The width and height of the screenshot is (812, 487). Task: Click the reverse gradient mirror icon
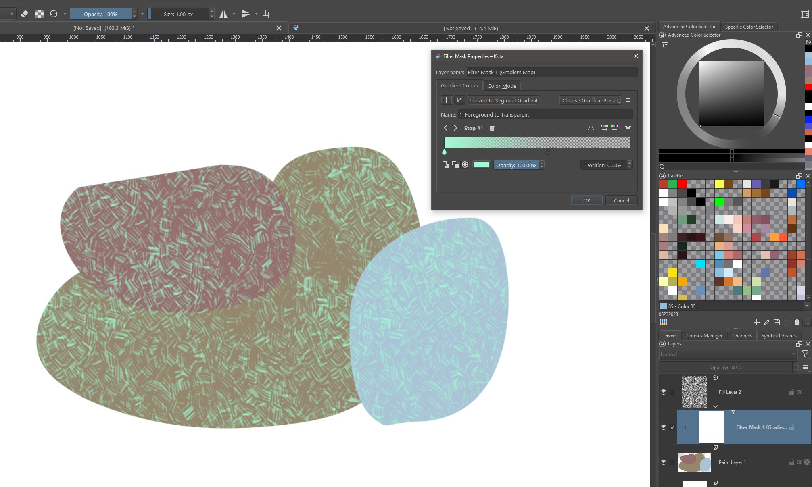tap(591, 128)
